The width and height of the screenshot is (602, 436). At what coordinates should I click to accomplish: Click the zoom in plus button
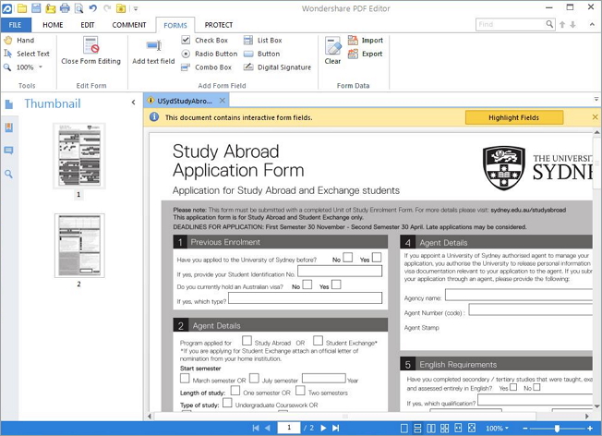[x=590, y=428]
